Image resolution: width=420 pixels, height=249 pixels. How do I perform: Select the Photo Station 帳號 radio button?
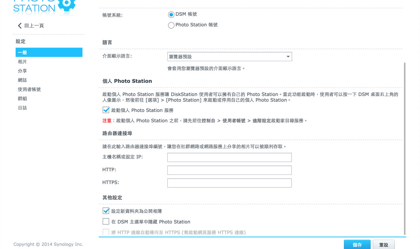pyautogui.click(x=171, y=25)
